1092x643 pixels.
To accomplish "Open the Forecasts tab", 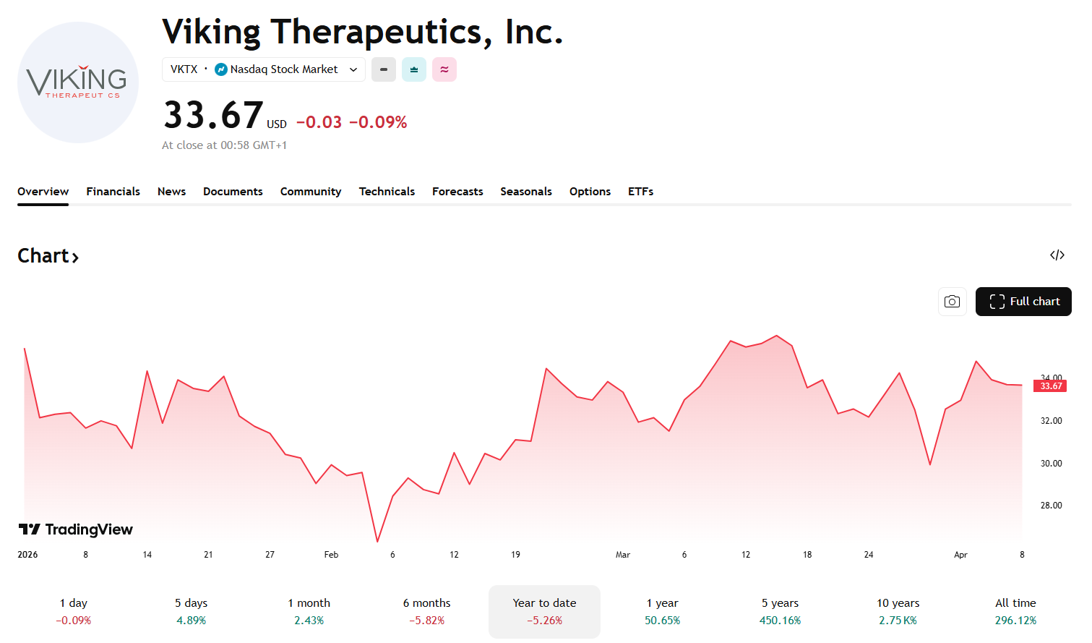I will (x=457, y=191).
